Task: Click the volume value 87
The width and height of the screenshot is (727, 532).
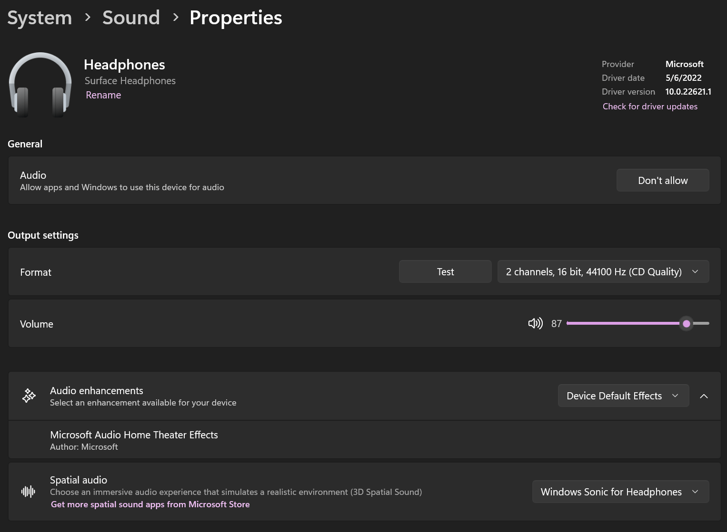Action: 557,324
